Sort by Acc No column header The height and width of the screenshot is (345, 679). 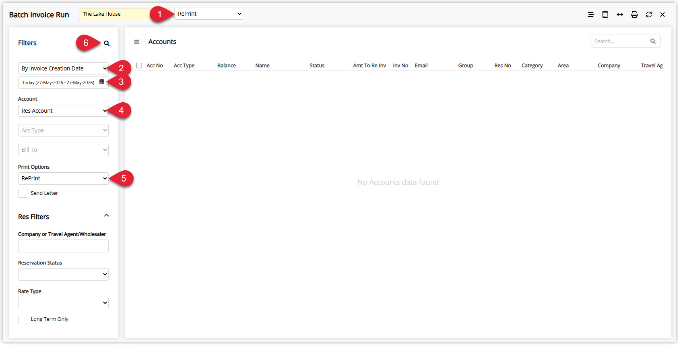155,66
